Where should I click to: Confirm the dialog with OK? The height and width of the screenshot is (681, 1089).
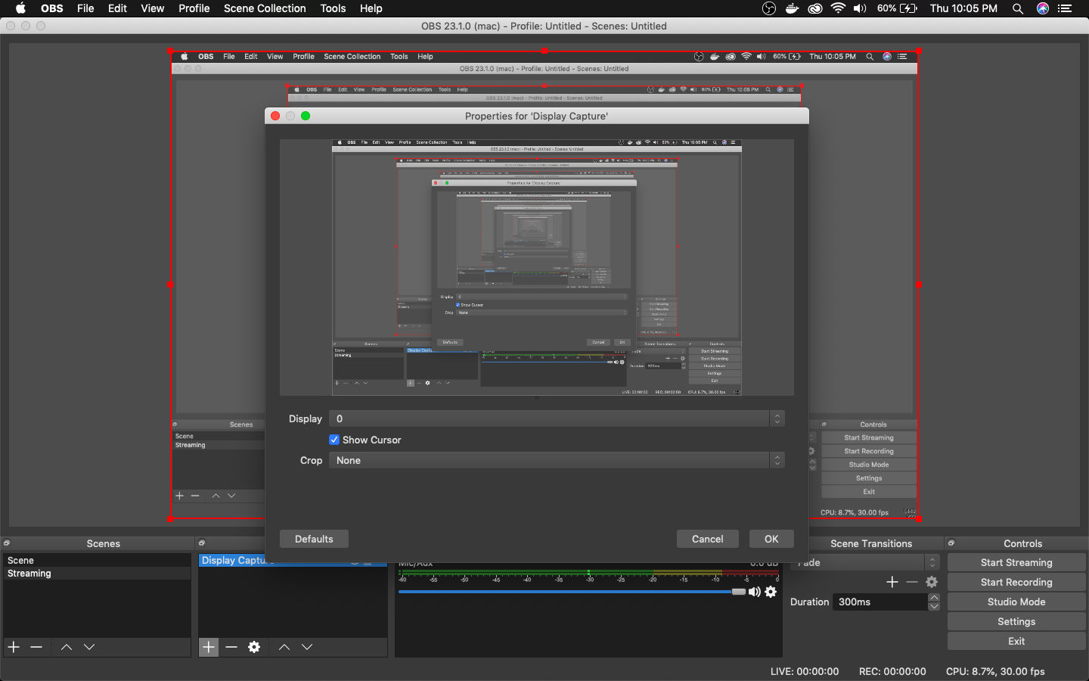(771, 539)
